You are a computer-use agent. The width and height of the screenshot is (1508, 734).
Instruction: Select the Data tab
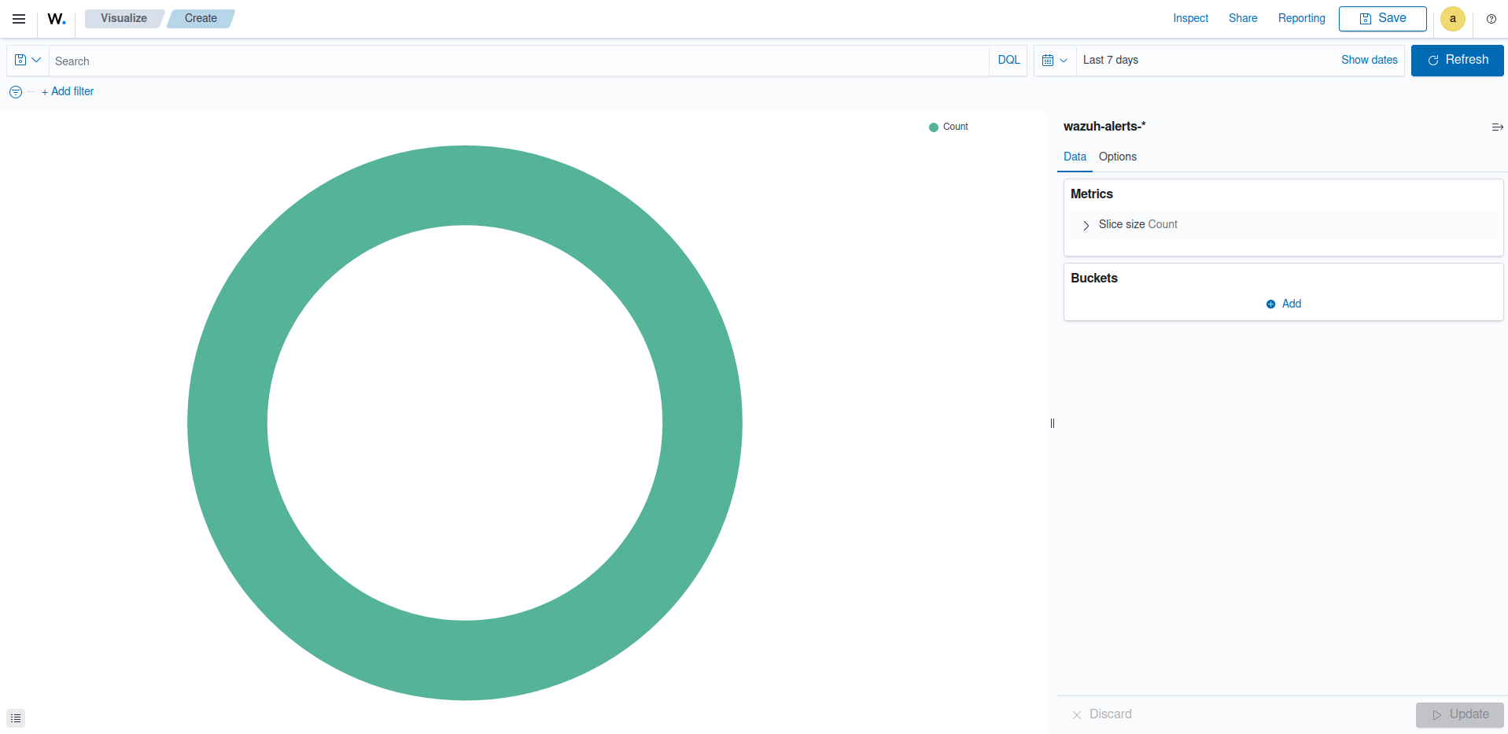point(1075,157)
